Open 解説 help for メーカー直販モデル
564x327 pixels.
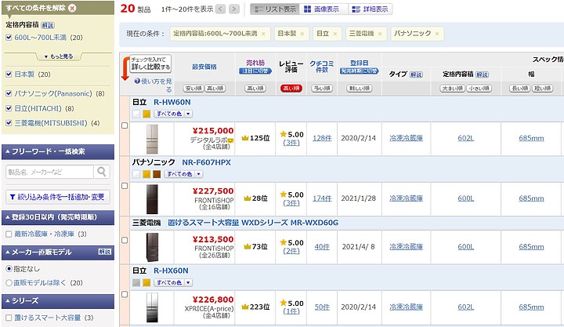pyautogui.click(x=105, y=252)
